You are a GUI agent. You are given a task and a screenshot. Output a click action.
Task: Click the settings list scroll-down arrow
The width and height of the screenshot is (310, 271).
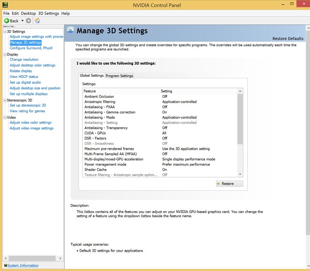(x=240, y=174)
